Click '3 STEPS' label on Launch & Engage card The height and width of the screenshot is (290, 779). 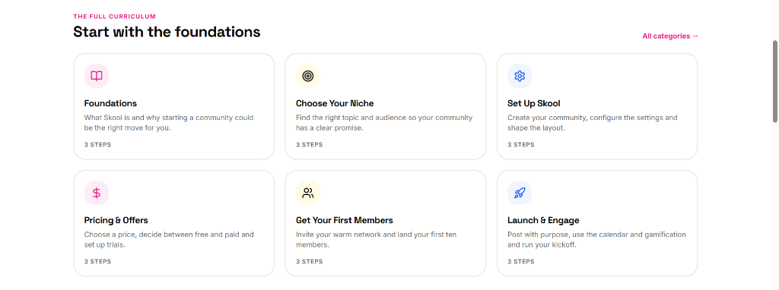(x=520, y=261)
